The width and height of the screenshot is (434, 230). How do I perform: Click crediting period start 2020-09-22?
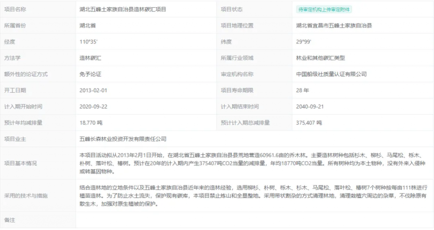pos(93,107)
